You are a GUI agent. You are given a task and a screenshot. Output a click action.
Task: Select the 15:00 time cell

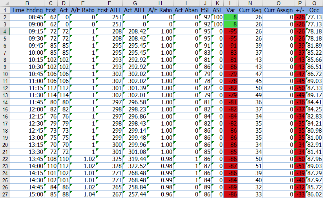click(27, 194)
